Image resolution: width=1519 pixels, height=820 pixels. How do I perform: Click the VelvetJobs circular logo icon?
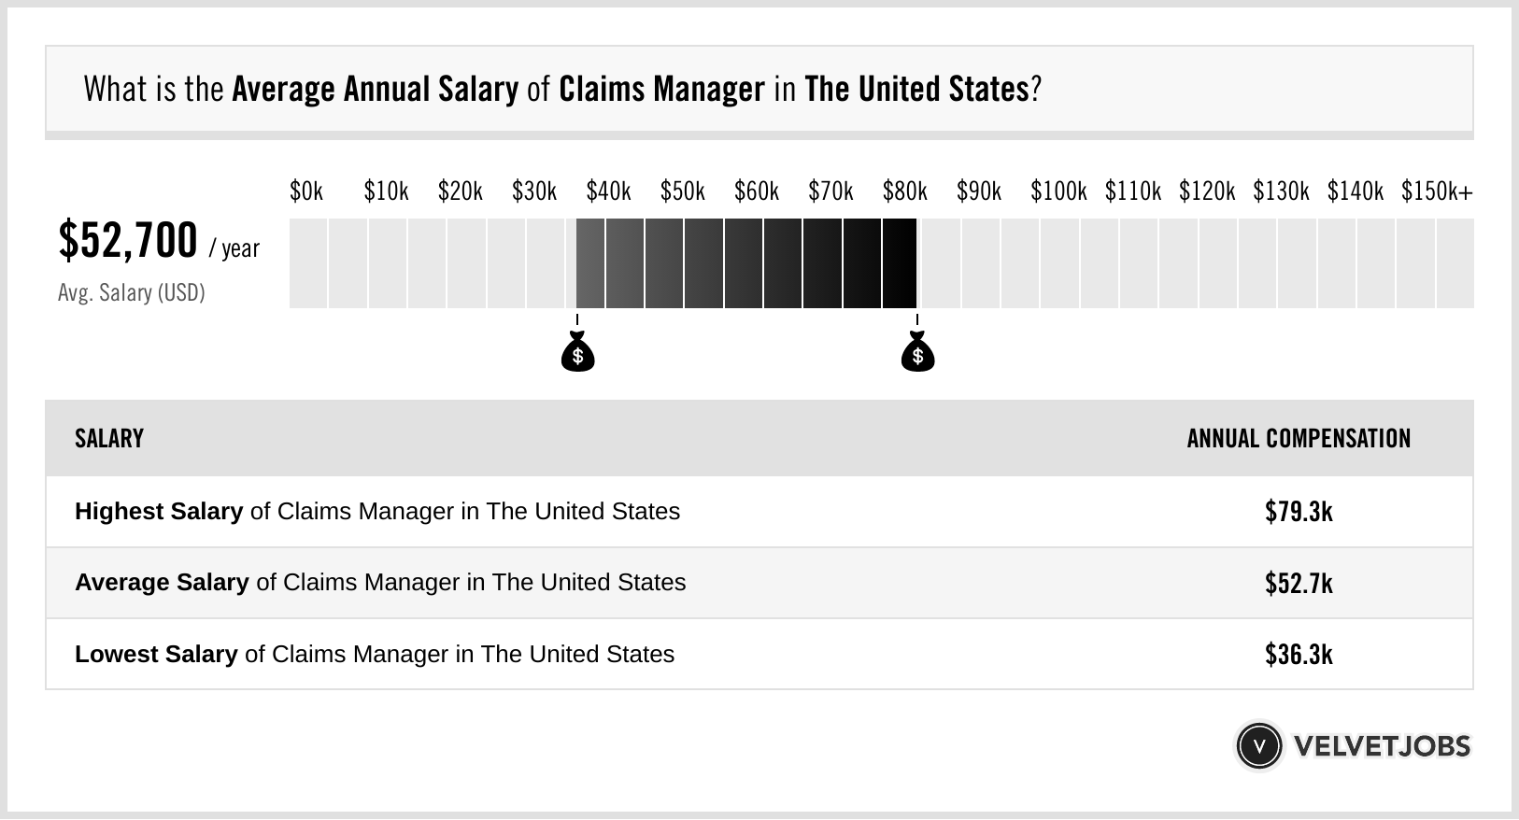tap(1258, 746)
